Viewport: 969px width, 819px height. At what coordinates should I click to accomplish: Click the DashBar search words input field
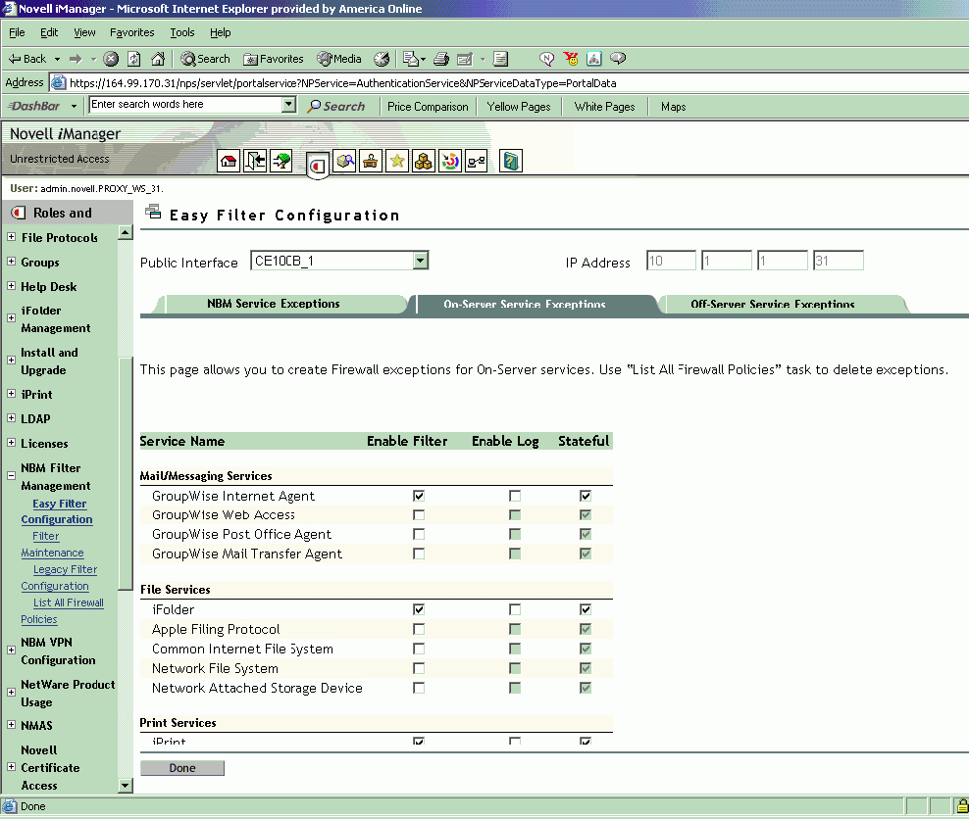pyautogui.click(x=184, y=105)
